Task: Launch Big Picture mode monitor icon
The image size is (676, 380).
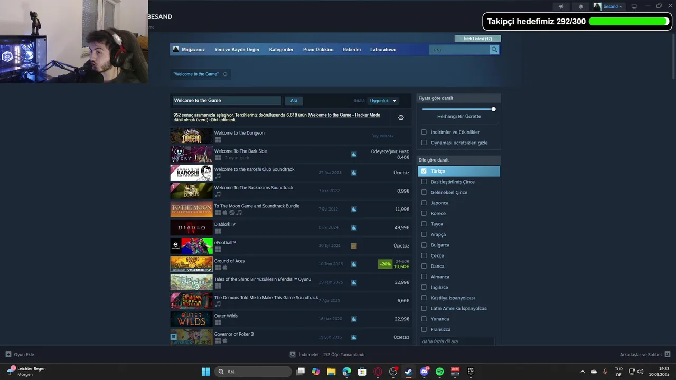Action: [634, 6]
